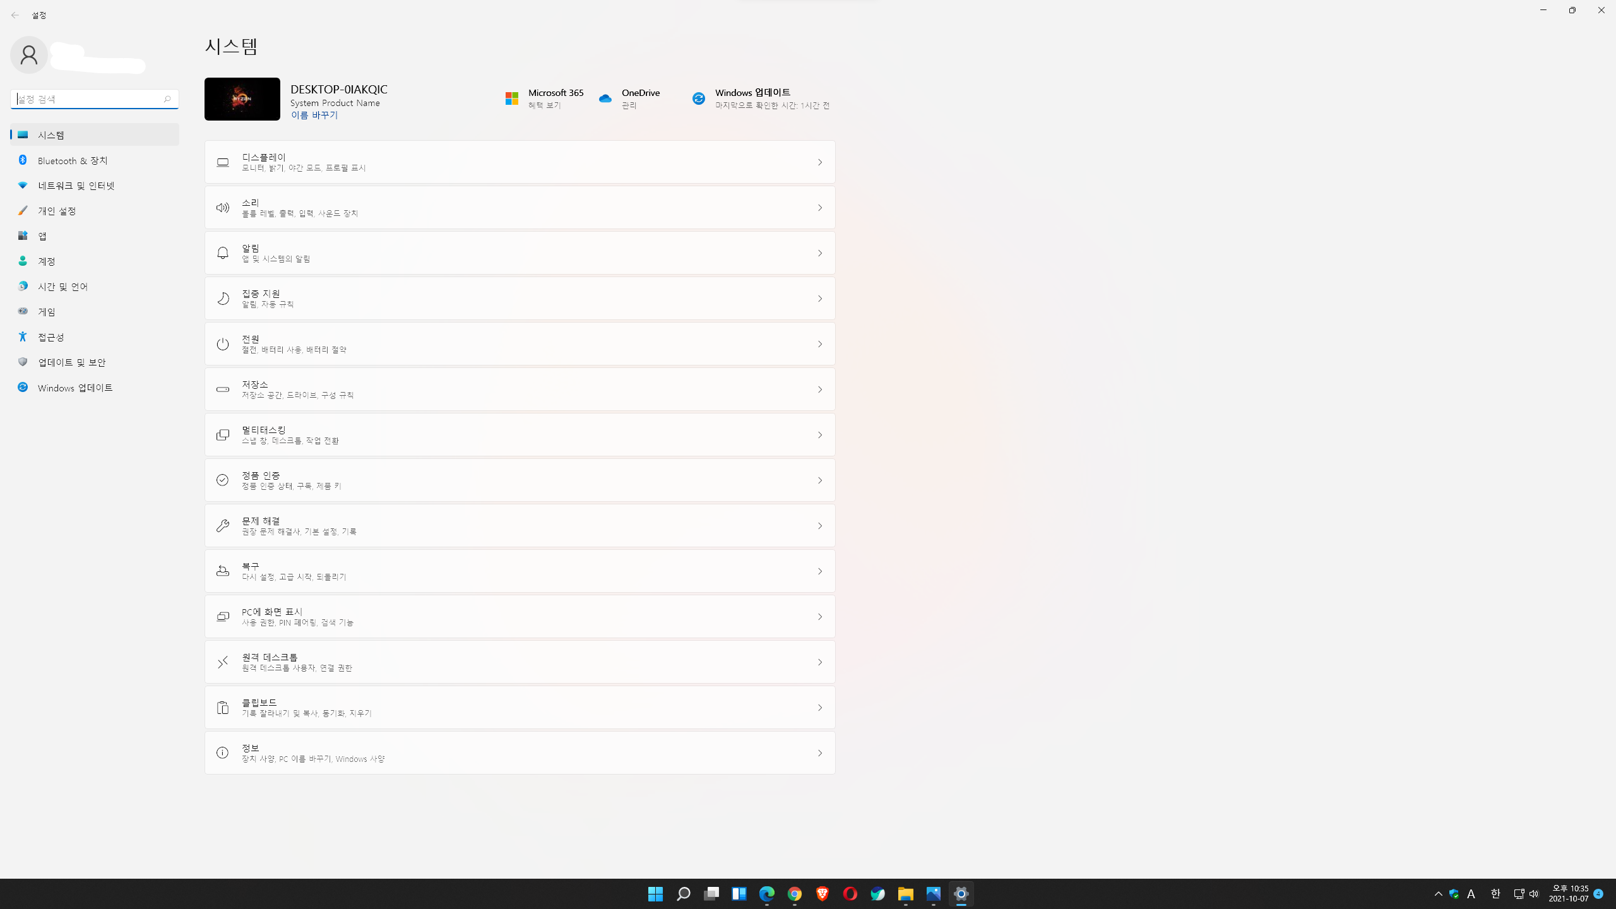Select the 네트워크 및 인터넷 wifi icon

point(23,186)
